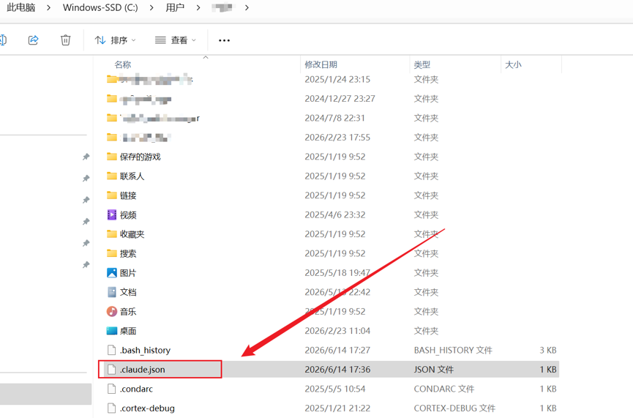This screenshot has width=633, height=418.
Task: Select the .cortex-debug file icon
Action: click(112, 408)
